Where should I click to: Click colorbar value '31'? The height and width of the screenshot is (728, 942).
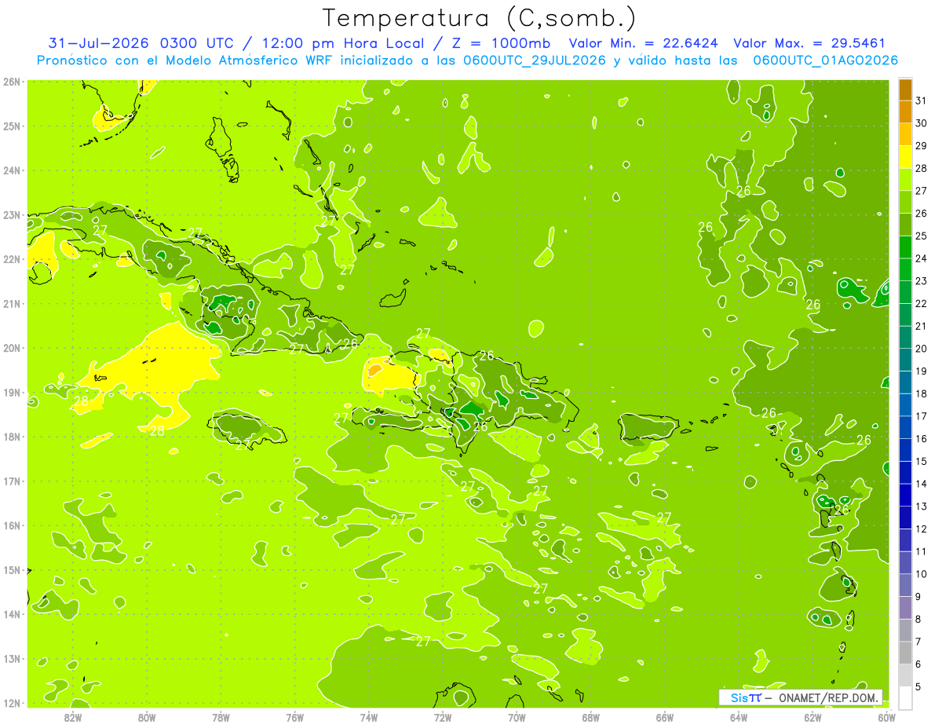coord(922,100)
